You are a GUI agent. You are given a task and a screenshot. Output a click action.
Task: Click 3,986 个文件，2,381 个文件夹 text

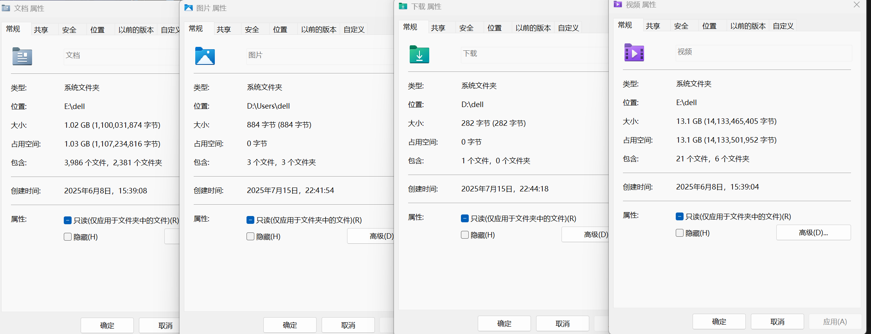113,163
